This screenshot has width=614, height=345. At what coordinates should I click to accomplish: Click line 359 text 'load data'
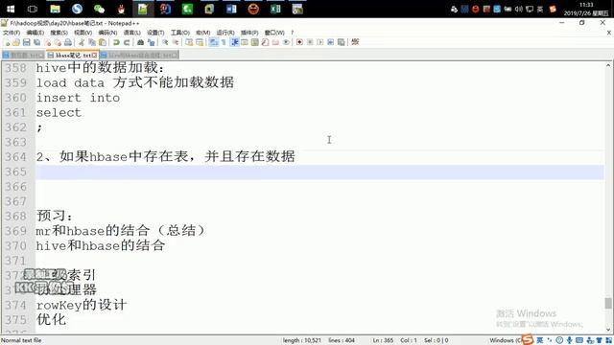coord(70,83)
